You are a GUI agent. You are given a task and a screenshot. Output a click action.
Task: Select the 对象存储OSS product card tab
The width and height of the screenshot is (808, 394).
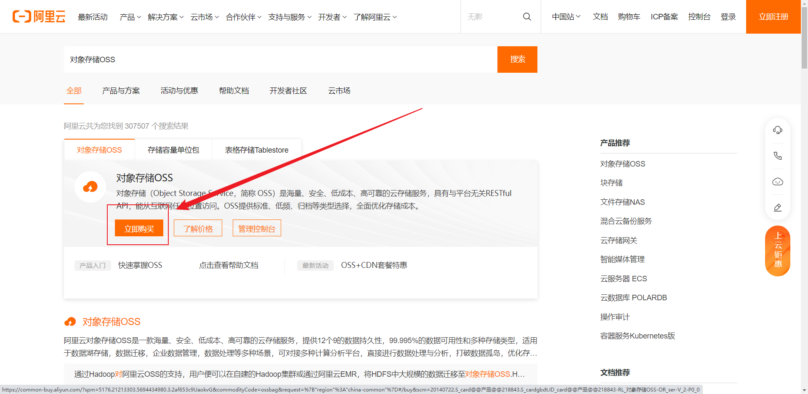coord(99,150)
